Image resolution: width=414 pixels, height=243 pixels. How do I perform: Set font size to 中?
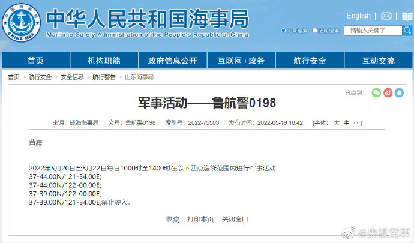pos(347,123)
